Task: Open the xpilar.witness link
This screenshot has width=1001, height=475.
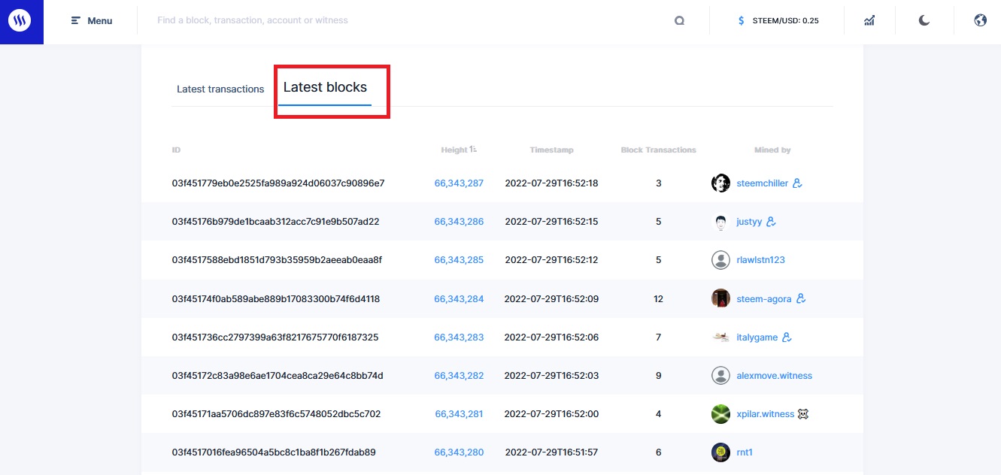Action: 766,414
